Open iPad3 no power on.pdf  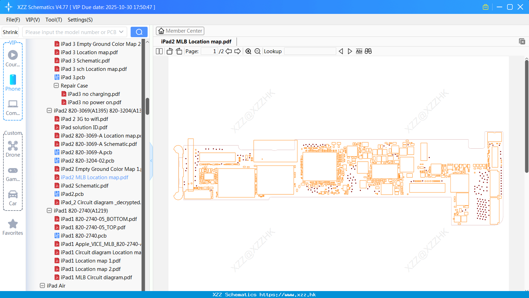94,102
